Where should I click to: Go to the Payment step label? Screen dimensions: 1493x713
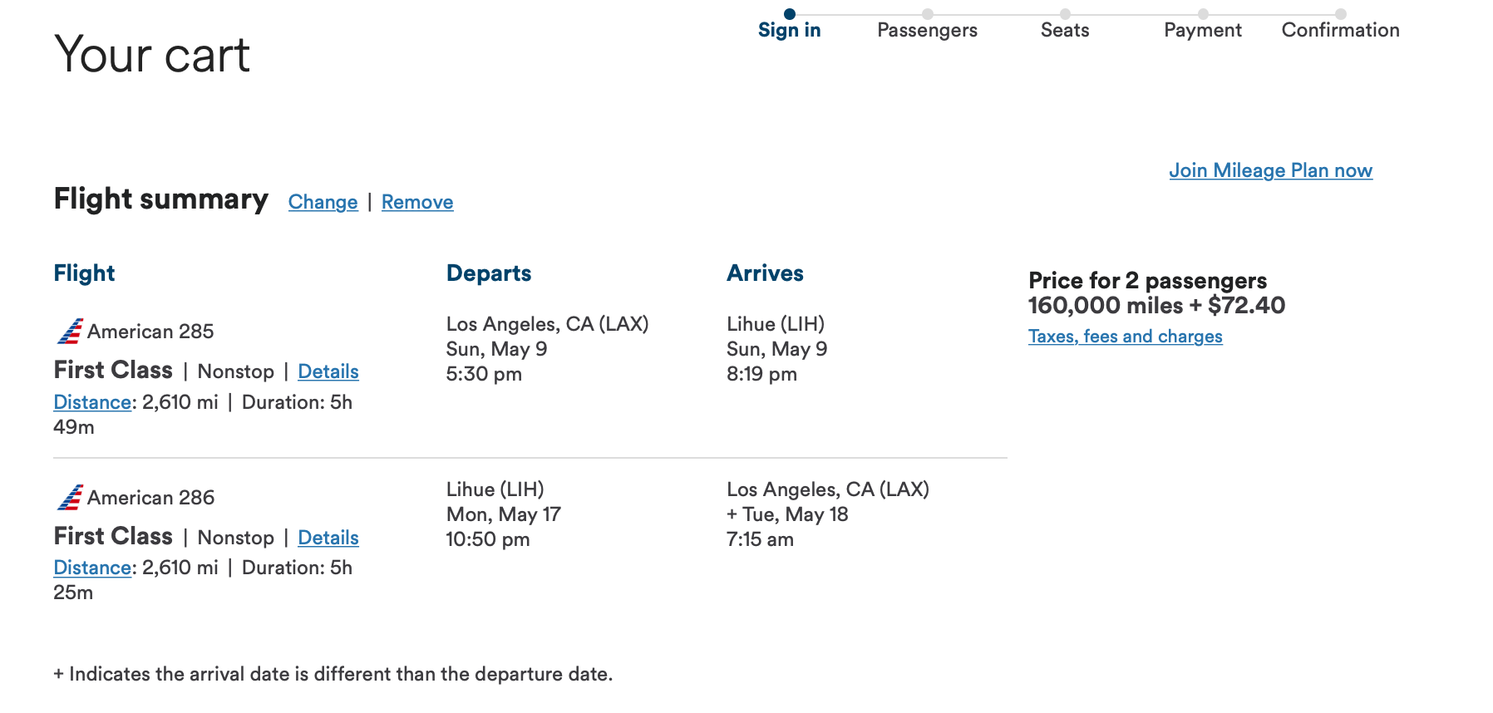[x=1203, y=31]
